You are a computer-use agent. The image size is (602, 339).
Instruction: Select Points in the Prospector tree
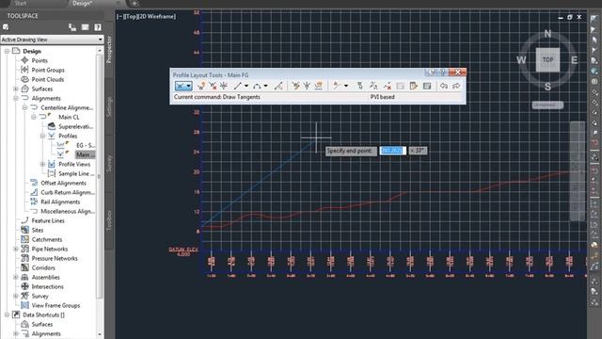tap(40, 60)
